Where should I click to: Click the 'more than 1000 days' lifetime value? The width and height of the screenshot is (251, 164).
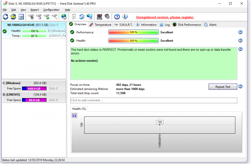pyautogui.click(x=130, y=89)
